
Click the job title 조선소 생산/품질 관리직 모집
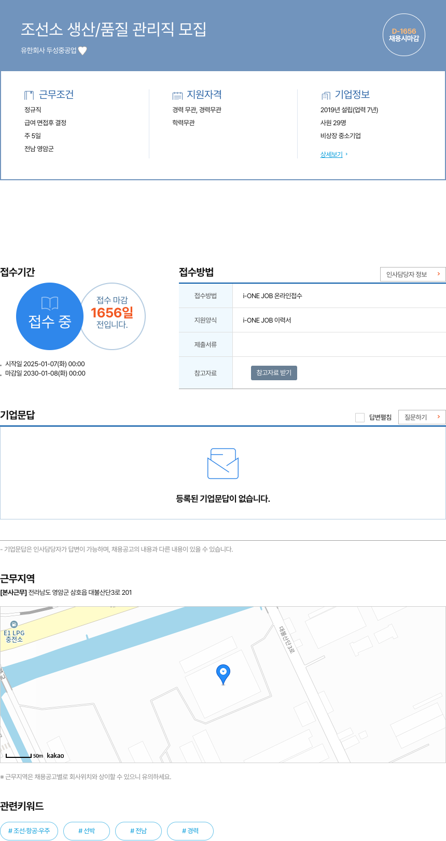pos(114,29)
